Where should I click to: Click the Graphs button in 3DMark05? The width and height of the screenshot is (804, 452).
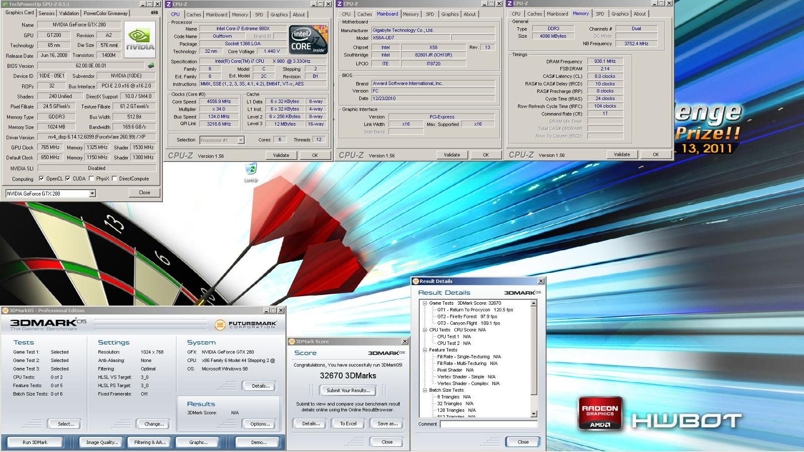198,442
